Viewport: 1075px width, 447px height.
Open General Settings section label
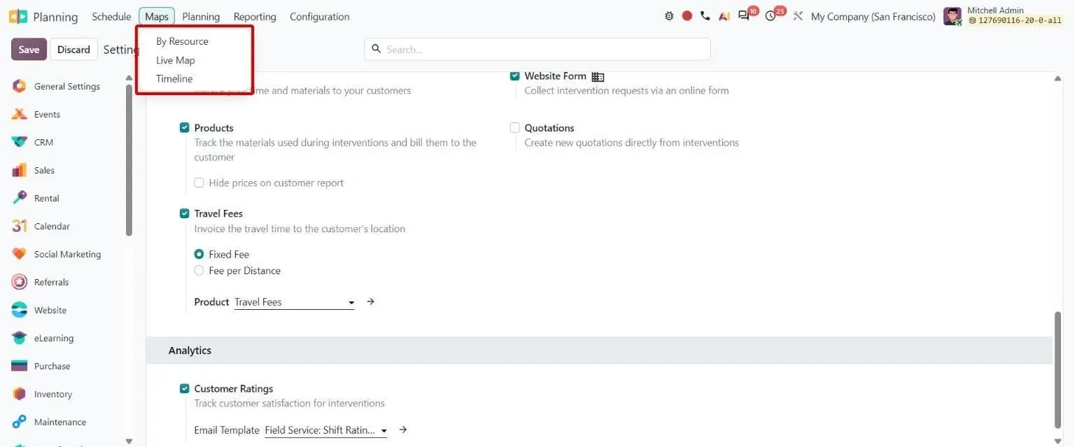67,87
